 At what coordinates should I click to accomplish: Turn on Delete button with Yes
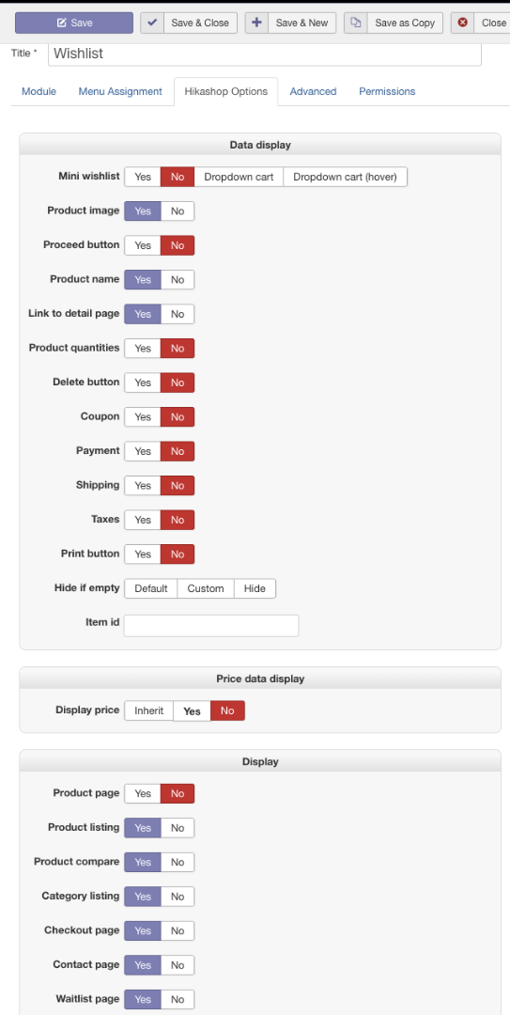tap(143, 383)
